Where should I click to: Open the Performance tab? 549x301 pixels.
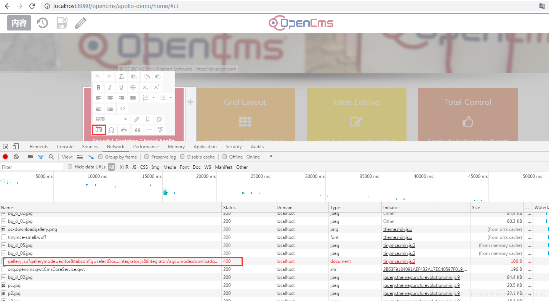[146, 146]
